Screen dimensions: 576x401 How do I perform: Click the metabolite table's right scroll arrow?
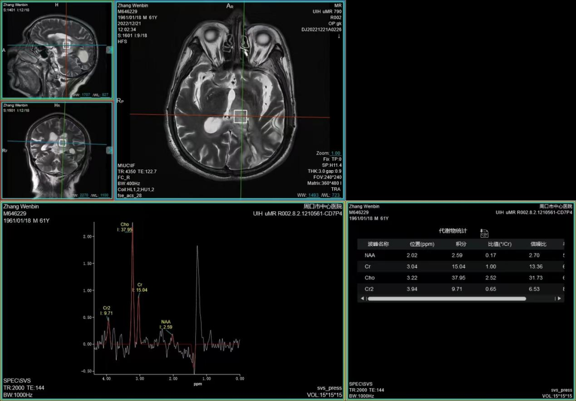(559, 299)
